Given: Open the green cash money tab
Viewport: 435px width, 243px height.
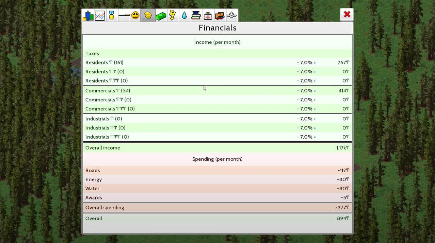Looking at the screenshot, I should [161, 16].
